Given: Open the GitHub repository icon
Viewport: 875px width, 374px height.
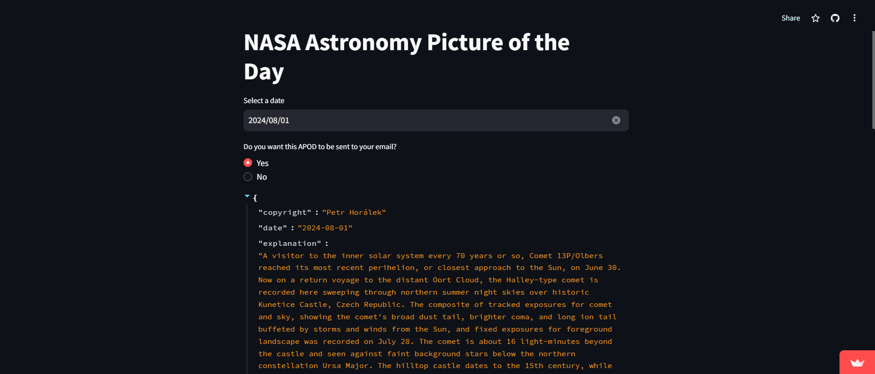Looking at the screenshot, I should coord(835,18).
